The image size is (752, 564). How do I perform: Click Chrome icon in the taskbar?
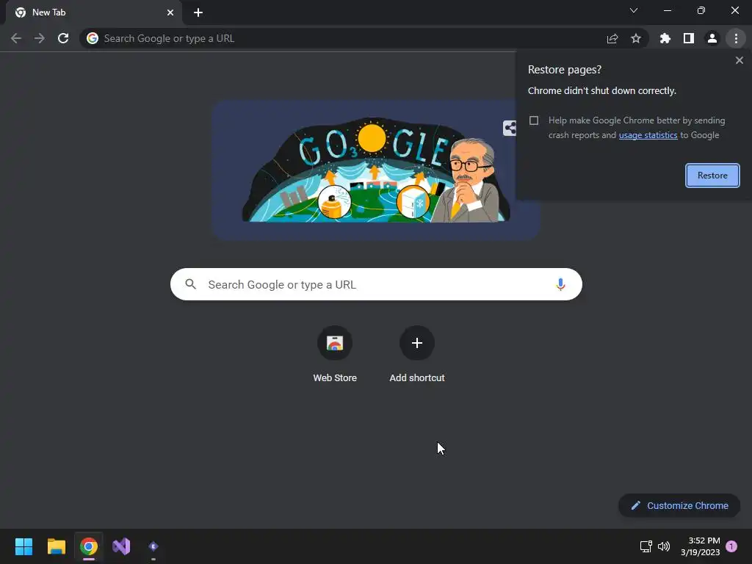89,546
